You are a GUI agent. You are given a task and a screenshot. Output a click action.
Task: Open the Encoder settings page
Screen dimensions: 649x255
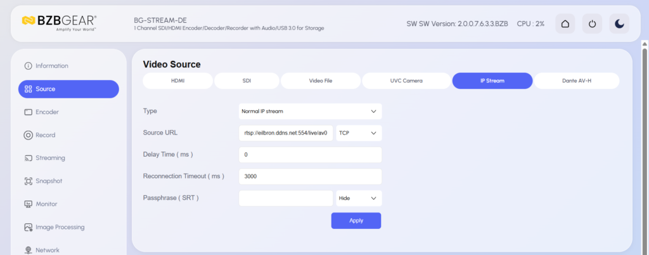(x=47, y=112)
